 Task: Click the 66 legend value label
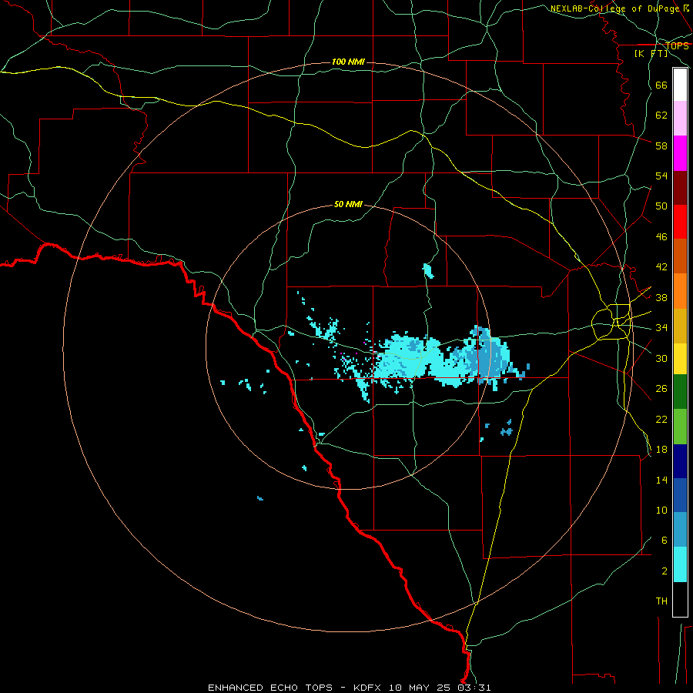click(x=661, y=85)
